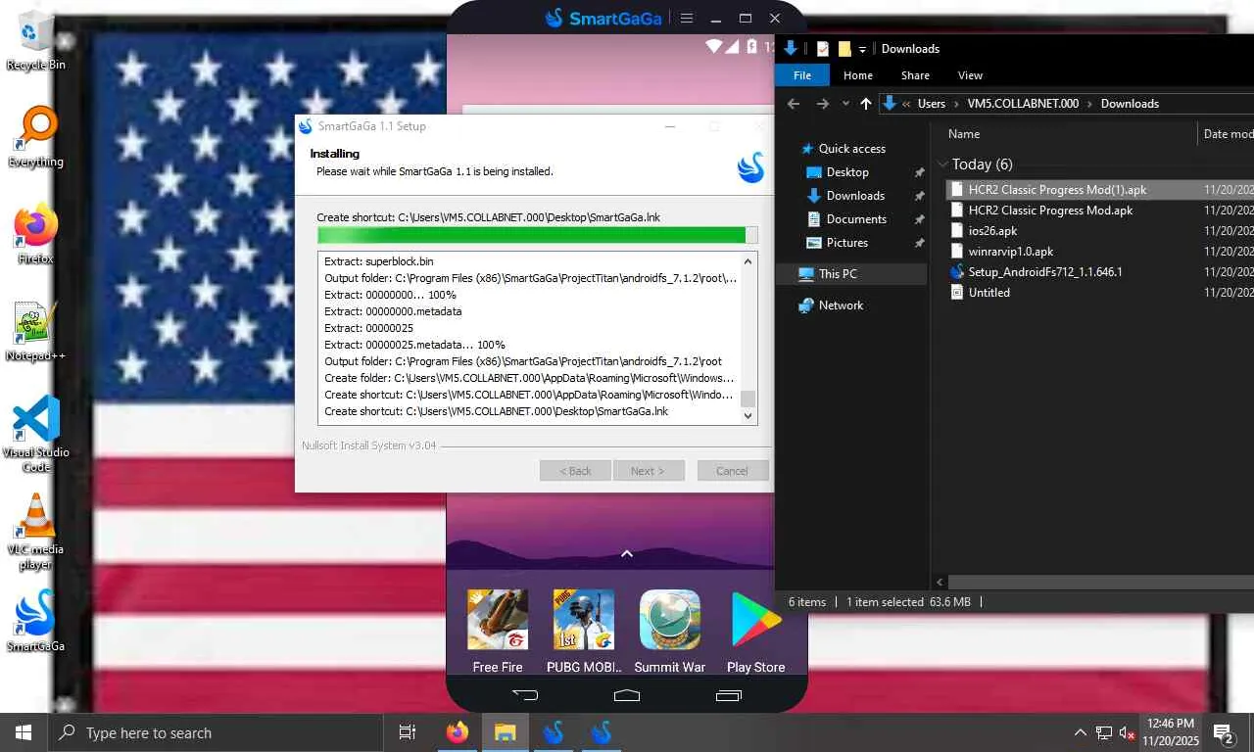Click the Android battery status icon
Image resolution: width=1254 pixels, height=752 pixels.
752,46
